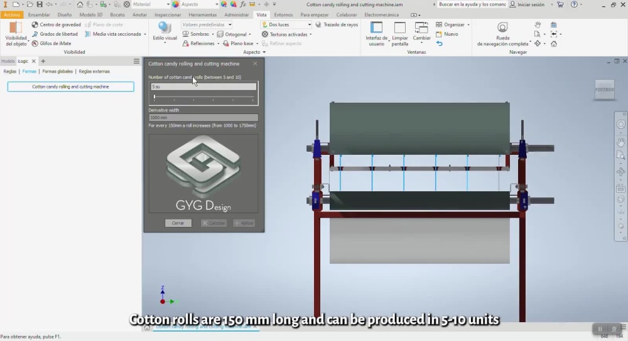Click the POSTERIOR view cube face

604,90
